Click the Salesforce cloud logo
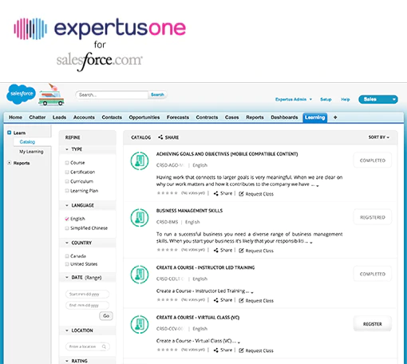Viewport: 407px width, 364px height. 21,94
